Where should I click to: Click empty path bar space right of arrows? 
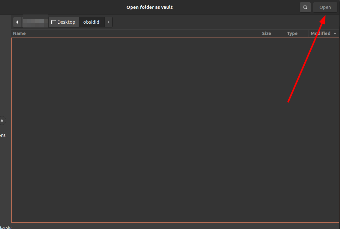pyautogui.click(x=221, y=22)
